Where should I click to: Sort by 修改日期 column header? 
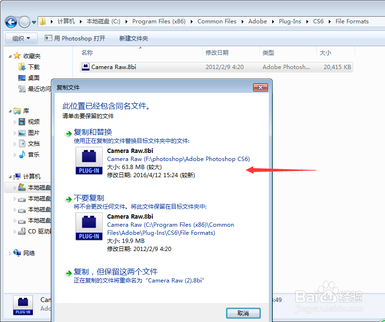(x=217, y=52)
